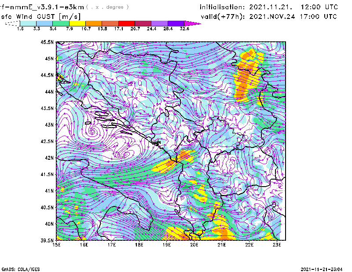Click the '44.5N' latitude axis label
Viewport: 352px width, 272px height.
[47, 75]
